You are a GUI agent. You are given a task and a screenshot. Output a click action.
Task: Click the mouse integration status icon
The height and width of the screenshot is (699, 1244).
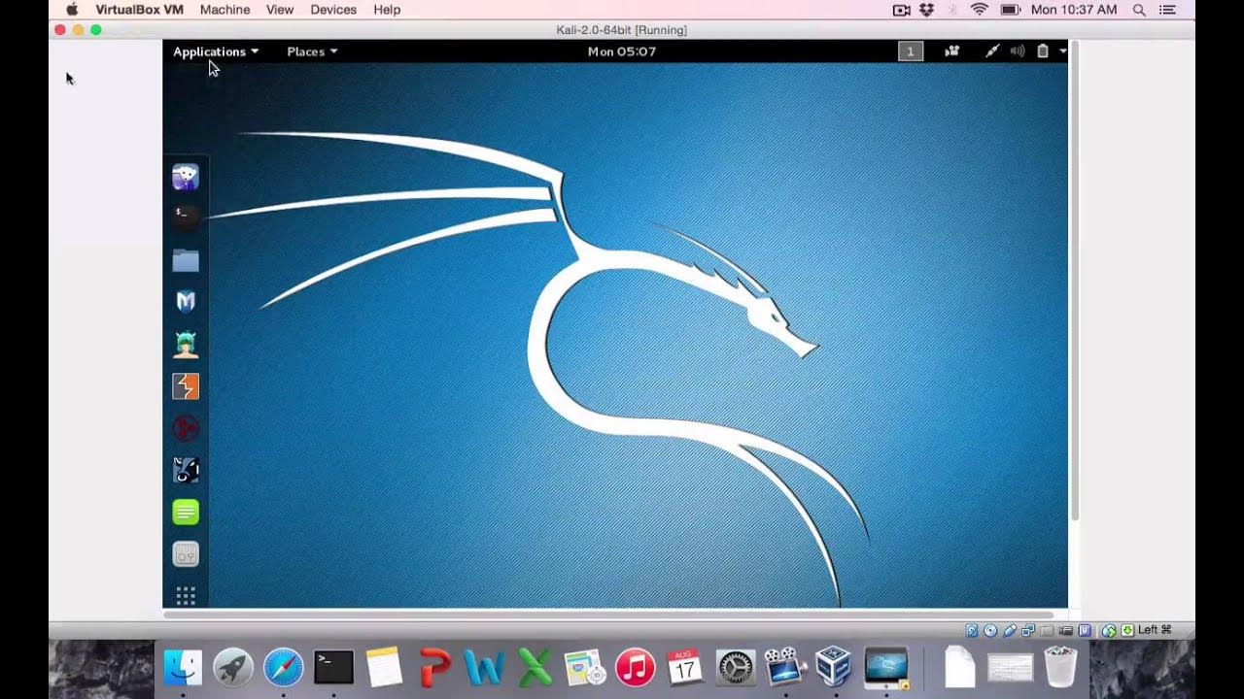click(1109, 630)
